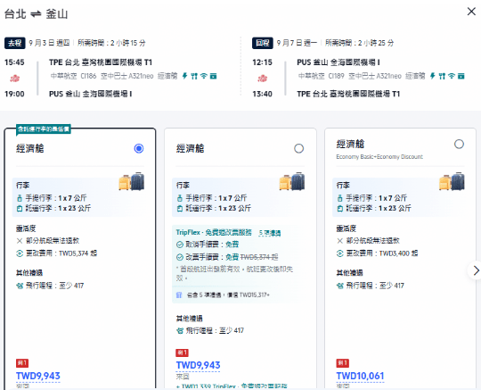
Task: Open TWD10,061 price breakdown in third card
Action: point(360,376)
